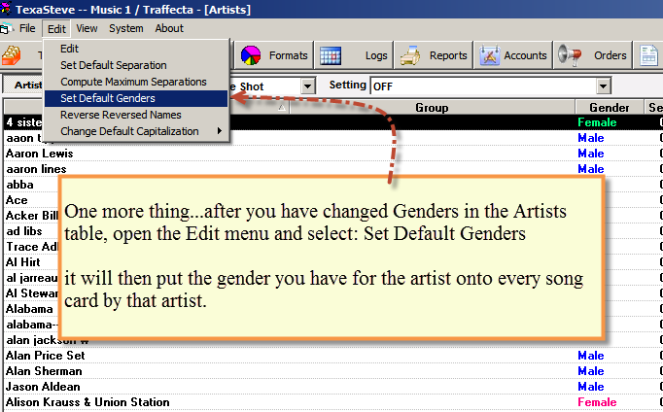Open the Setting OFF dropdown arrow

[604, 86]
